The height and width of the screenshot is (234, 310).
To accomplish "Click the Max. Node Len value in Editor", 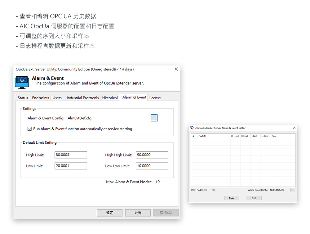I will tap(213, 190).
